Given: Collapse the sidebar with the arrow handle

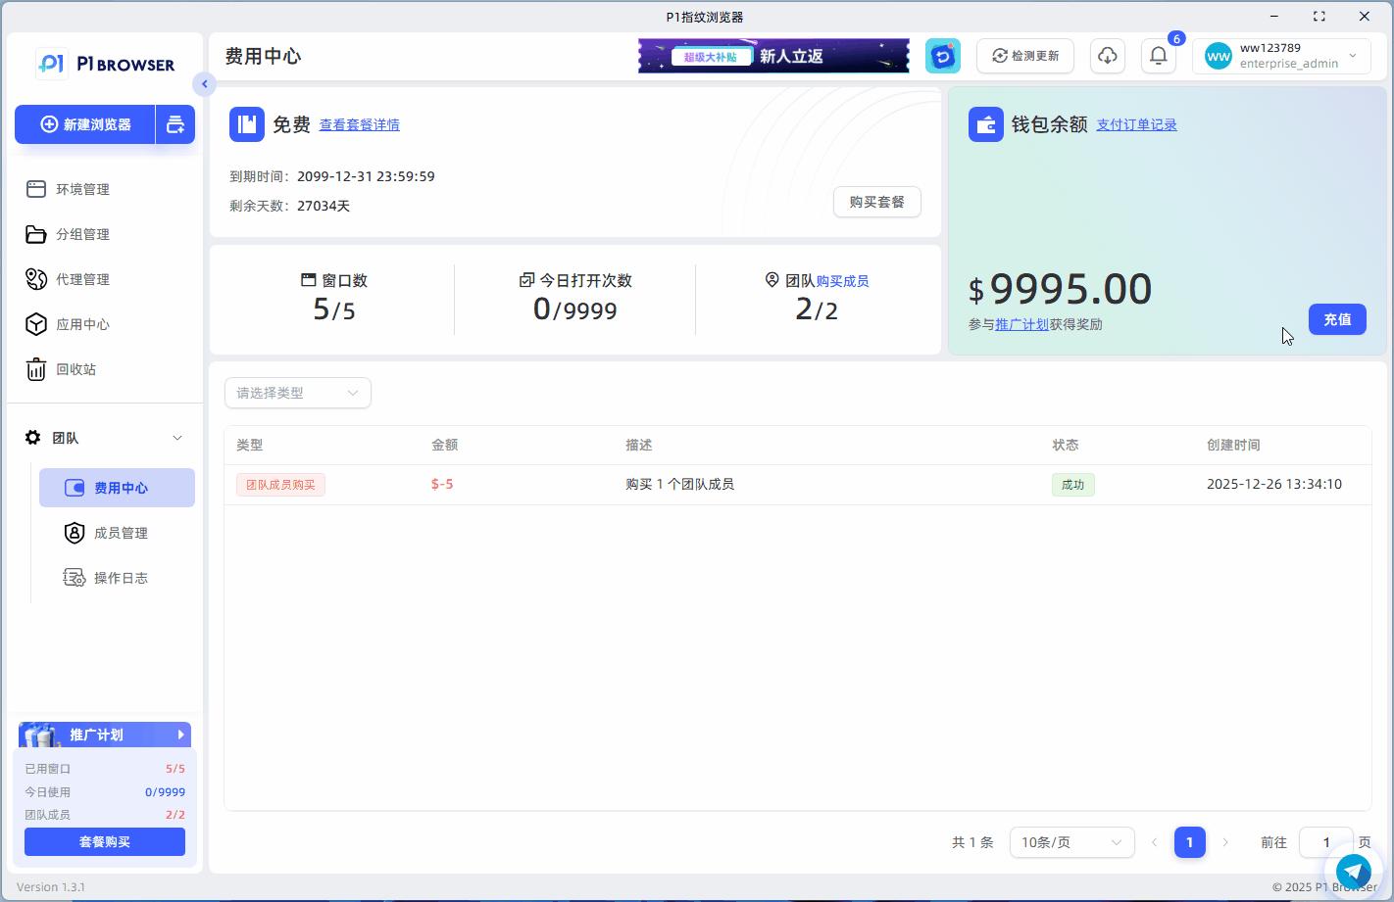Looking at the screenshot, I should [204, 84].
